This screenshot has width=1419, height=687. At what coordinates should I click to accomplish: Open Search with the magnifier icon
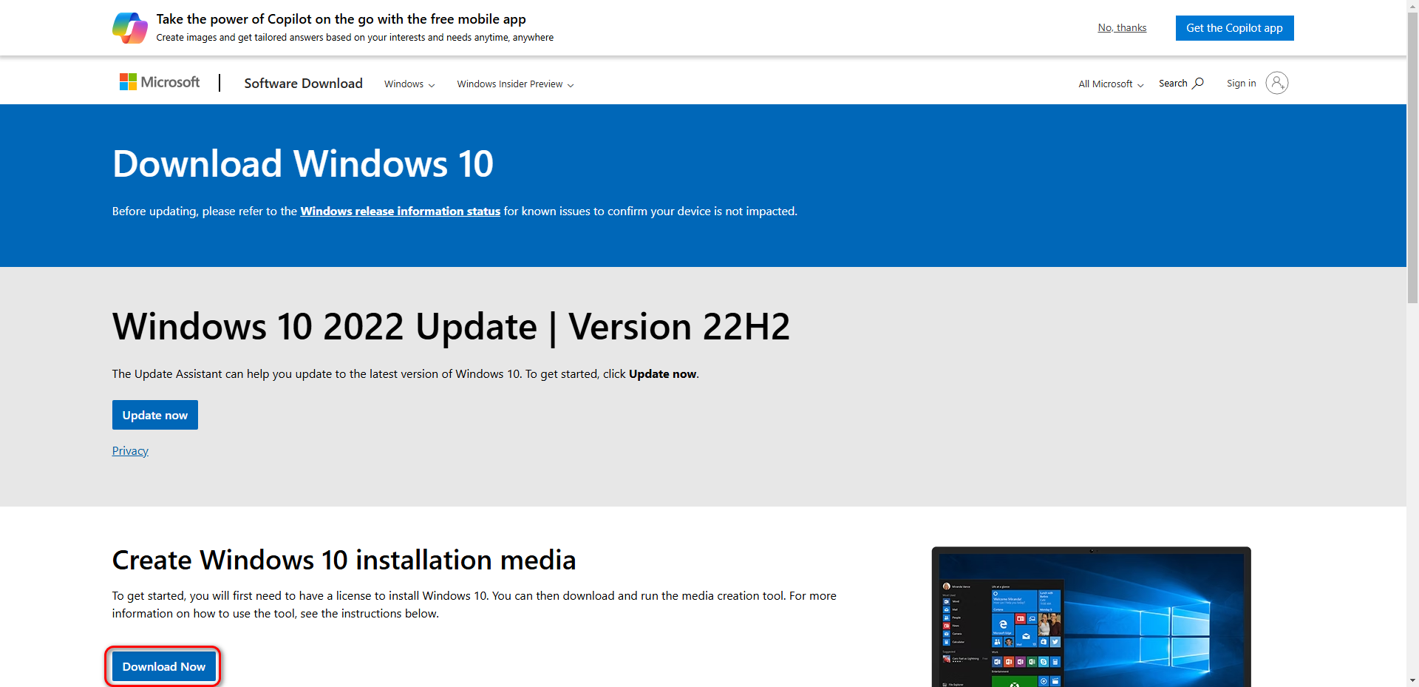1181,84
